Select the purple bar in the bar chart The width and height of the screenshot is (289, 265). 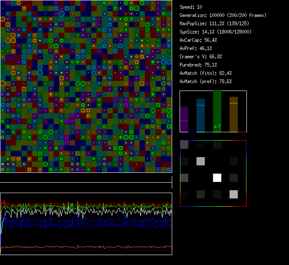pos(184,119)
